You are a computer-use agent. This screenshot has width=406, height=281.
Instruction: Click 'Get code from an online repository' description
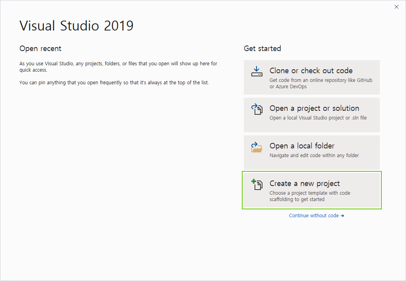tap(321, 83)
